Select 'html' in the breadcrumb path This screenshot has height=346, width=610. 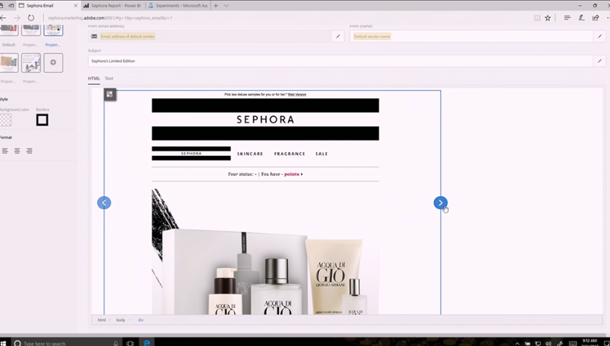[x=102, y=320]
